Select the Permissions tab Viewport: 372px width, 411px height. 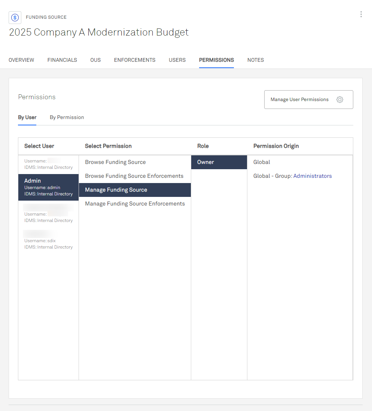click(x=216, y=60)
